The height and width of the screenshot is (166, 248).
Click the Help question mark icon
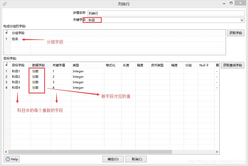point(8,159)
